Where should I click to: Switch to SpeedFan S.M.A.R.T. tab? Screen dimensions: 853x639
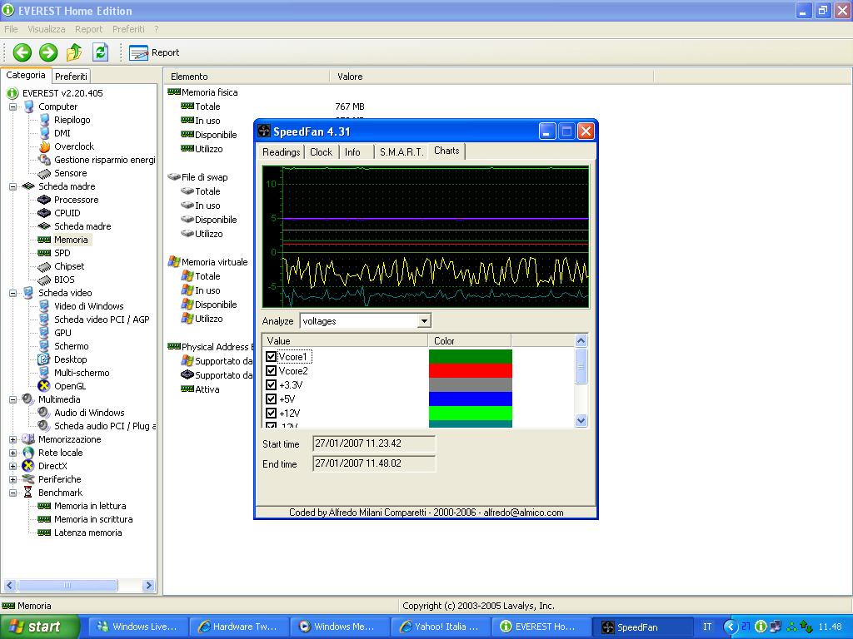[x=402, y=152]
